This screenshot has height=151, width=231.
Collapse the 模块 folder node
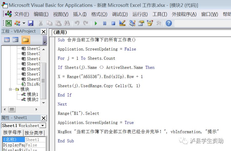pyautogui.click(x=10, y=89)
